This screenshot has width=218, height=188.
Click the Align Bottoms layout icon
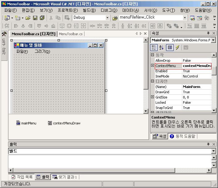tap(53, 26)
